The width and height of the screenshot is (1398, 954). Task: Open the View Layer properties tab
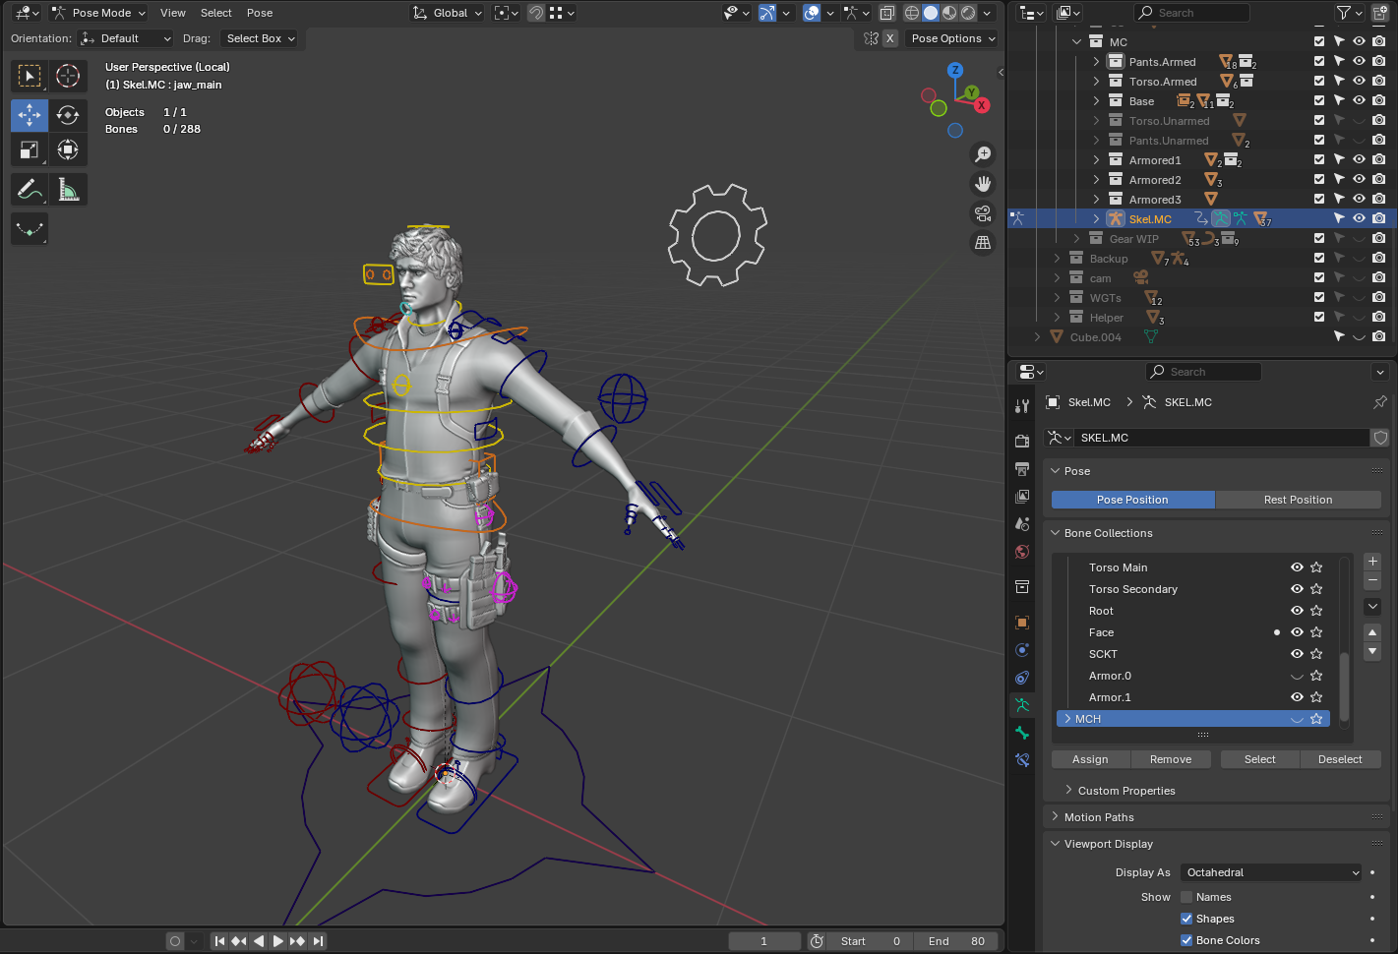[1022, 497]
